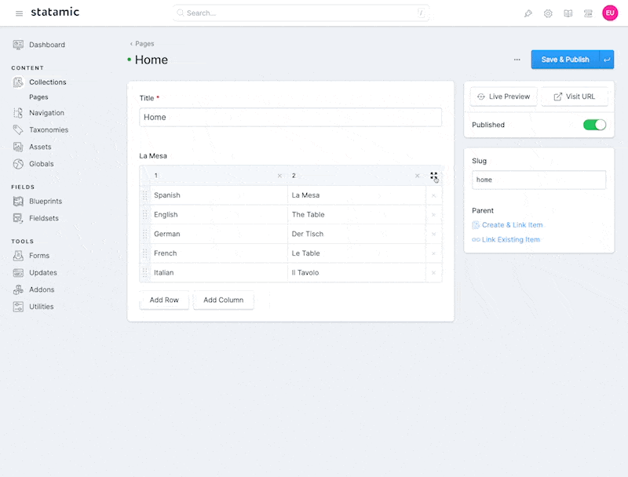Remove column 2 from the table
Viewport: 628px width, 477px height.
[418, 176]
